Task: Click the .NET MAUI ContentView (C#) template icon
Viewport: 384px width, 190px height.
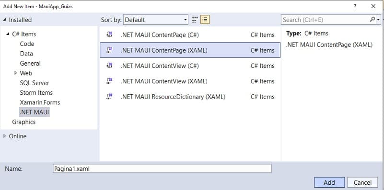Action: (x=109, y=66)
